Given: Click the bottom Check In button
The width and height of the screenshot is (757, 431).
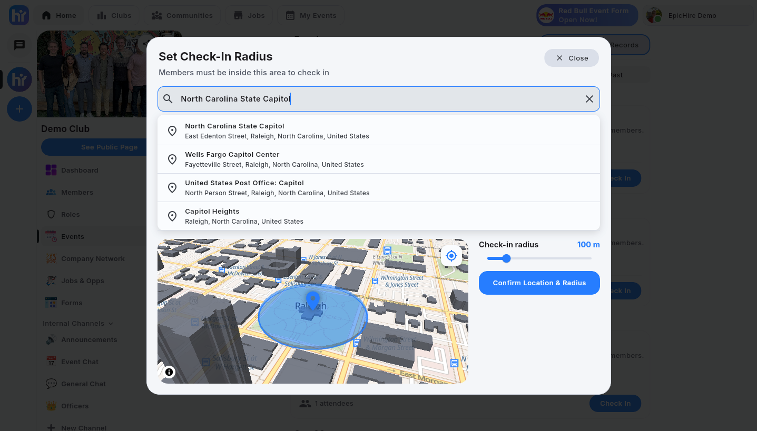Looking at the screenshot, I should pos(615,404).
